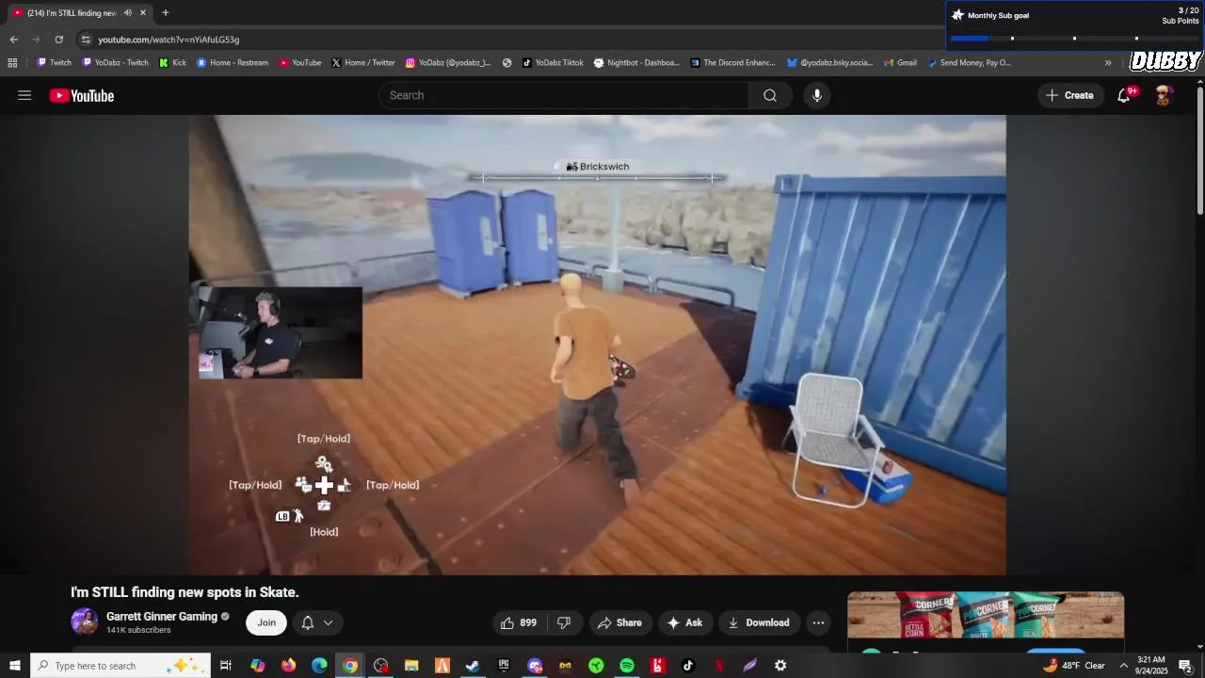Open a new browser tab
Image resolution: width=1205 pixels, height=678 pixels.
point(166,13)
